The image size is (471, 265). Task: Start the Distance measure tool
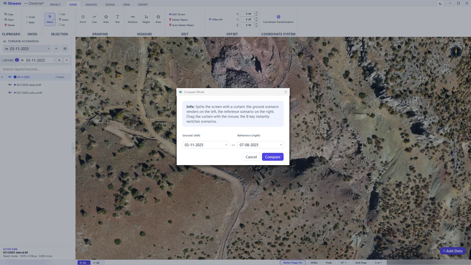pos(132,19)
